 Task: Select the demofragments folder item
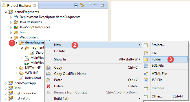pos(34,42)
